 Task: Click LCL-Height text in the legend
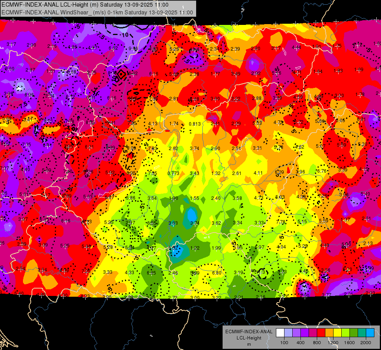249,338
